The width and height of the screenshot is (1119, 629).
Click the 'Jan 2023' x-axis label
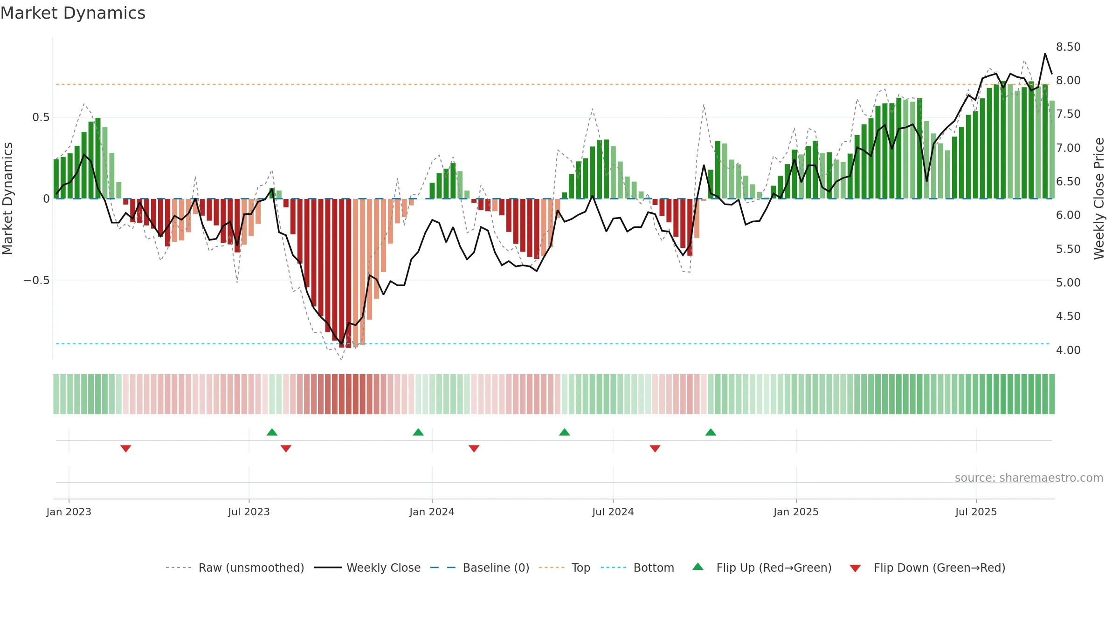(69, 512)
